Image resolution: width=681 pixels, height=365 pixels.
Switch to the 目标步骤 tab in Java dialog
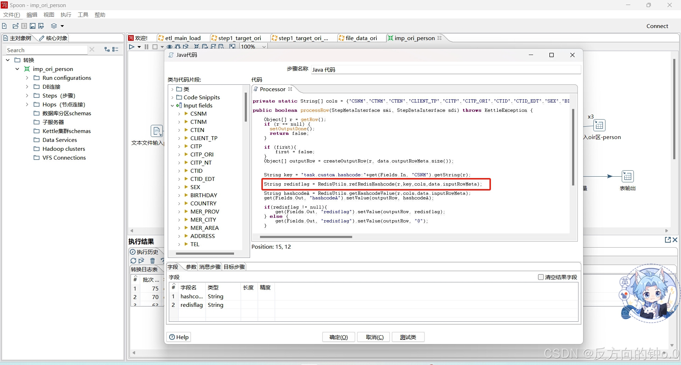234,267
